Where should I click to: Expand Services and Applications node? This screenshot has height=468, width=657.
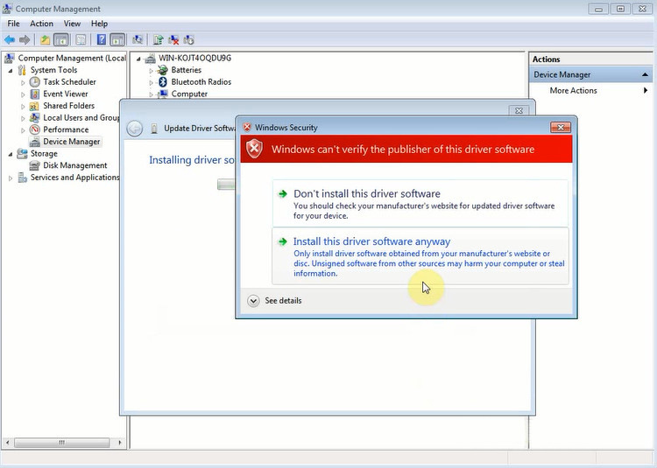pos(11,178)
